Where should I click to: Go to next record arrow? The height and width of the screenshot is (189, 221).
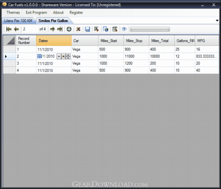(52, 29)
